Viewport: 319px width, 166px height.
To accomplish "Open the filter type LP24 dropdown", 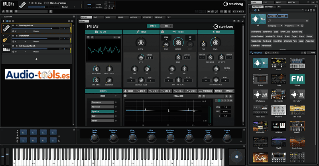I will click(x=166, y=38).
